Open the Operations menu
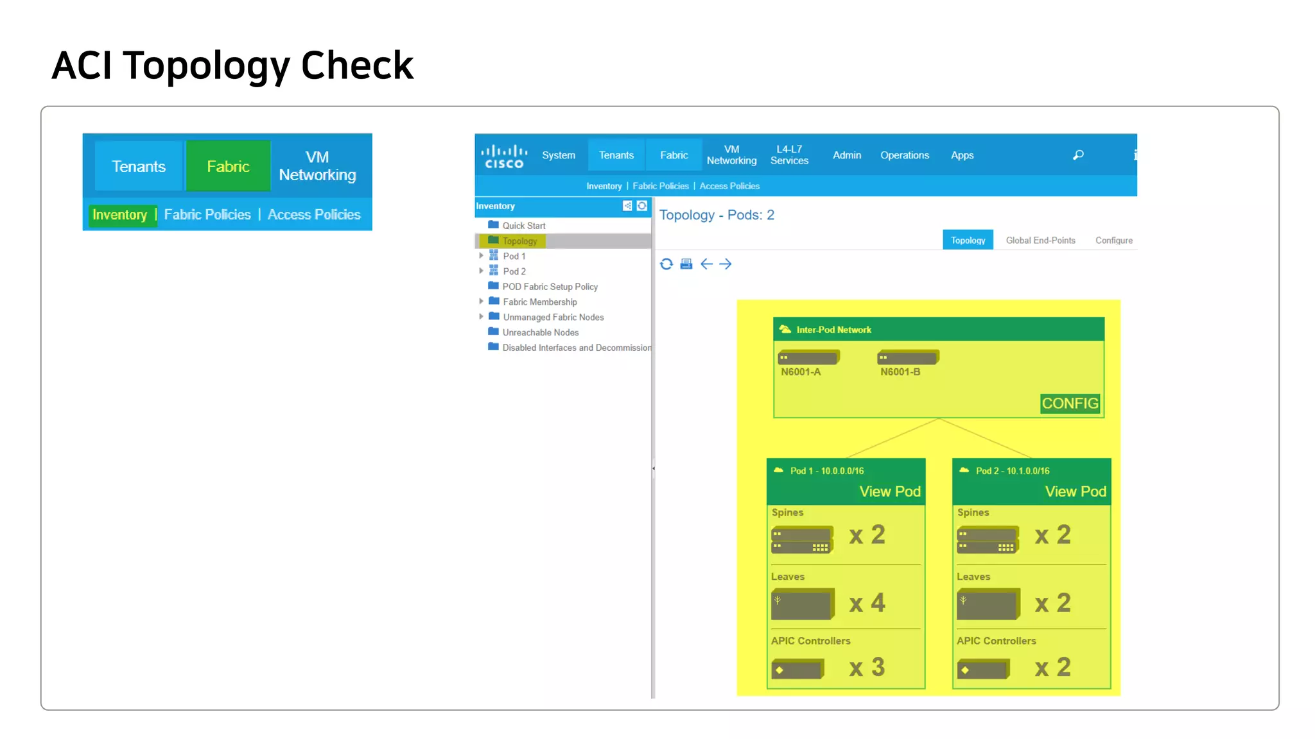This screenshot has height=739, width=1315. tap(904, 155)
